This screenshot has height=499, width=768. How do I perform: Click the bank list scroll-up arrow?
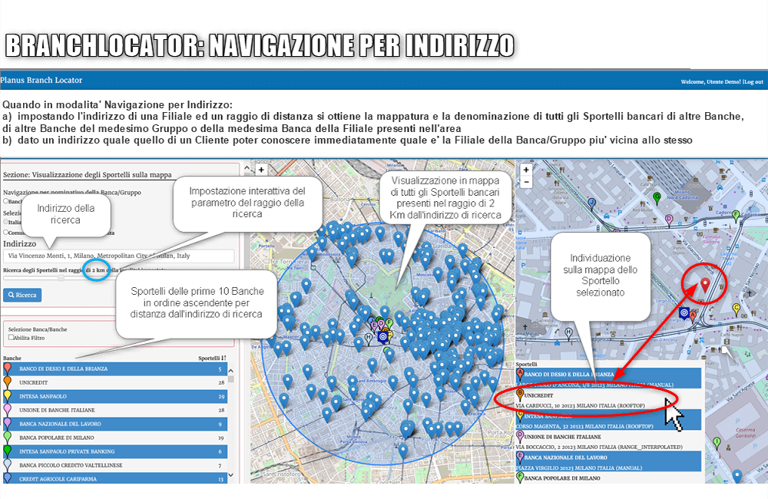coord(230,371)
